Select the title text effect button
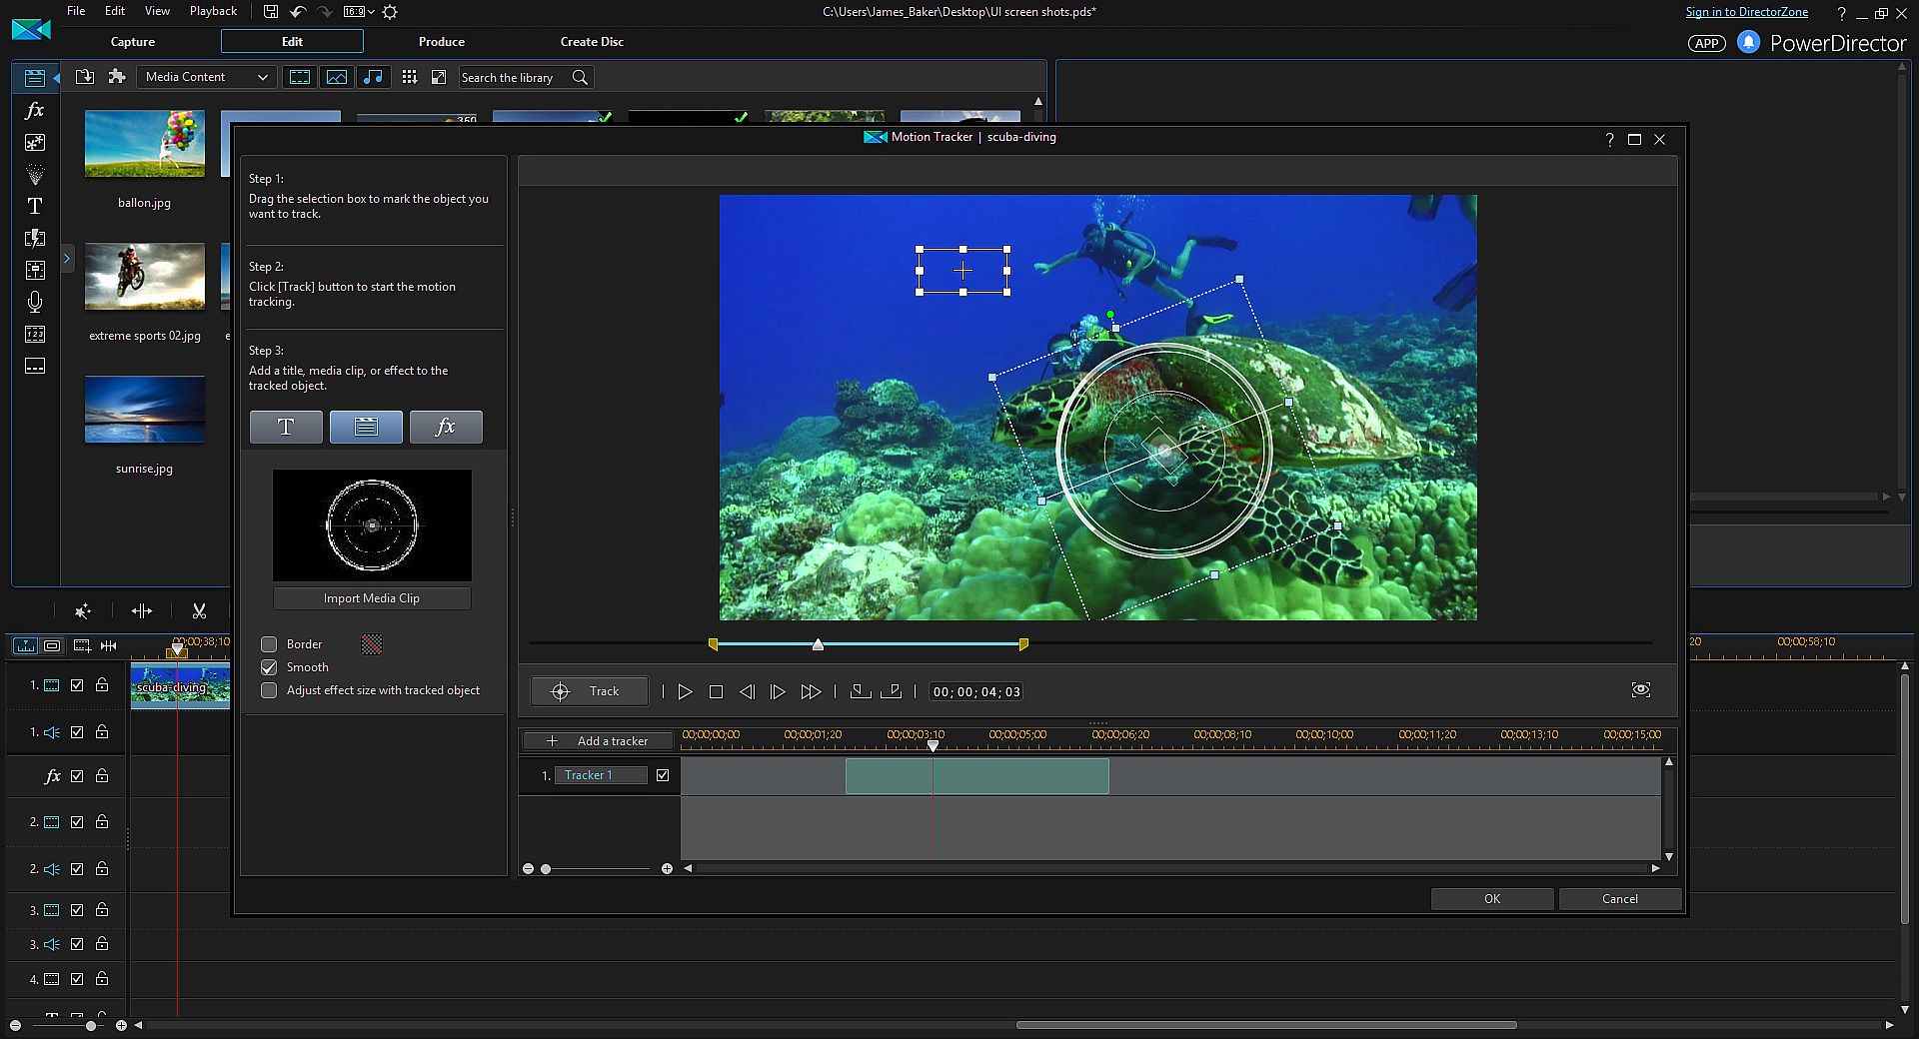1919x1039 pixels. [x=286, y=427]
